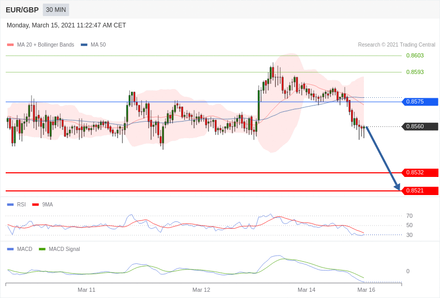Click the Mar 16 date axis label
The width and height of the screenshot is (440, 298).
[366, 290]
